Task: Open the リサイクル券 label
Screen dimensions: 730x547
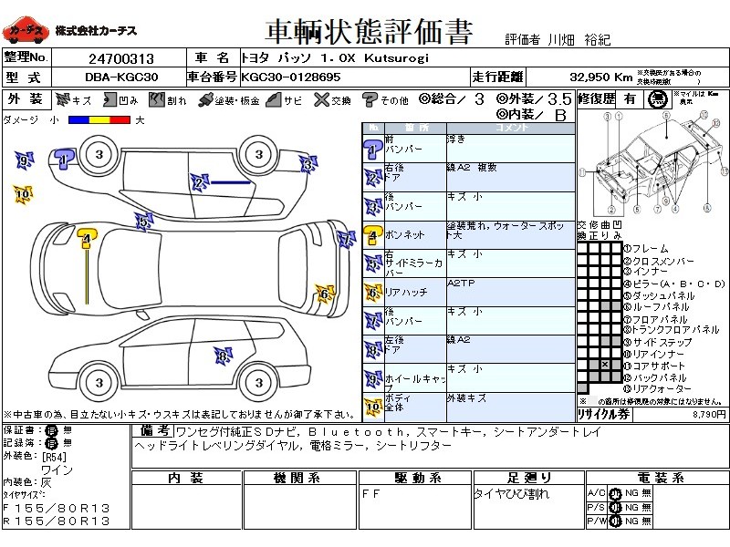Action: point(604,414)
